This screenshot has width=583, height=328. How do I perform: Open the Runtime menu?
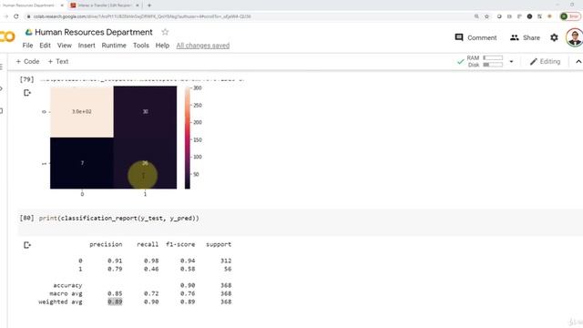point(114,46)
